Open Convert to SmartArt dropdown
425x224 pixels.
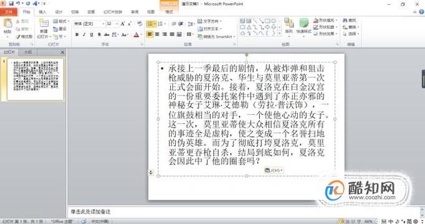(x=216, y=37)
